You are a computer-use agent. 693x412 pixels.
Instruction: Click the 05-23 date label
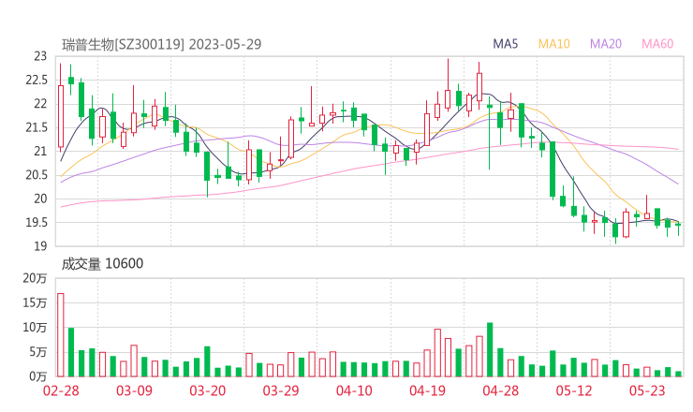647,390
